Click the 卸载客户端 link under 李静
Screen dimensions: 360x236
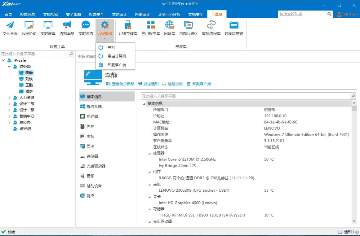(198, 84)
